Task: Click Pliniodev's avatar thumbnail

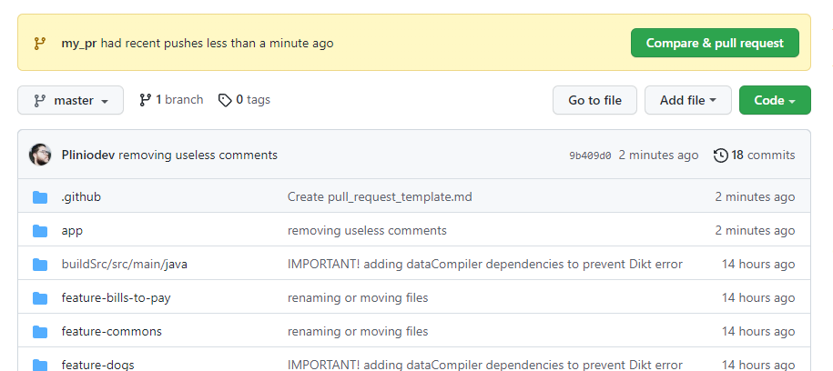Action: [x=40, y=155]
